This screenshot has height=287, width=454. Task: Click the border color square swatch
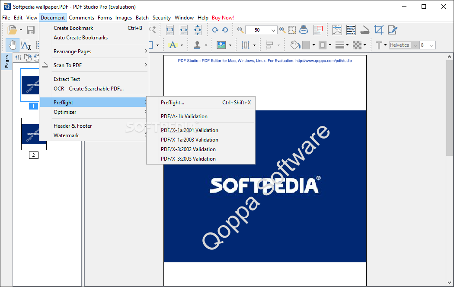[x=322, y=45]
